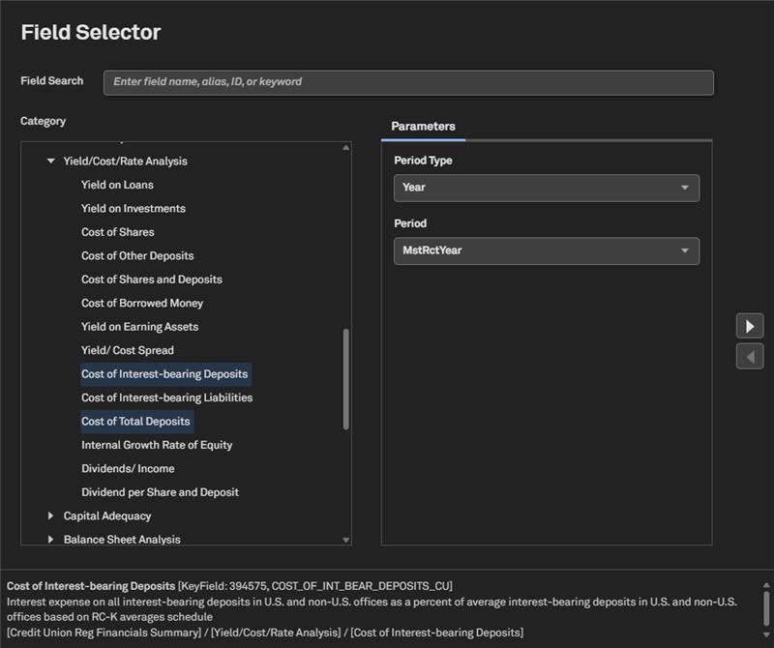Select Dividend per Share and Deposit
This screenshot has width=774, height=648.
click(160, 492)
